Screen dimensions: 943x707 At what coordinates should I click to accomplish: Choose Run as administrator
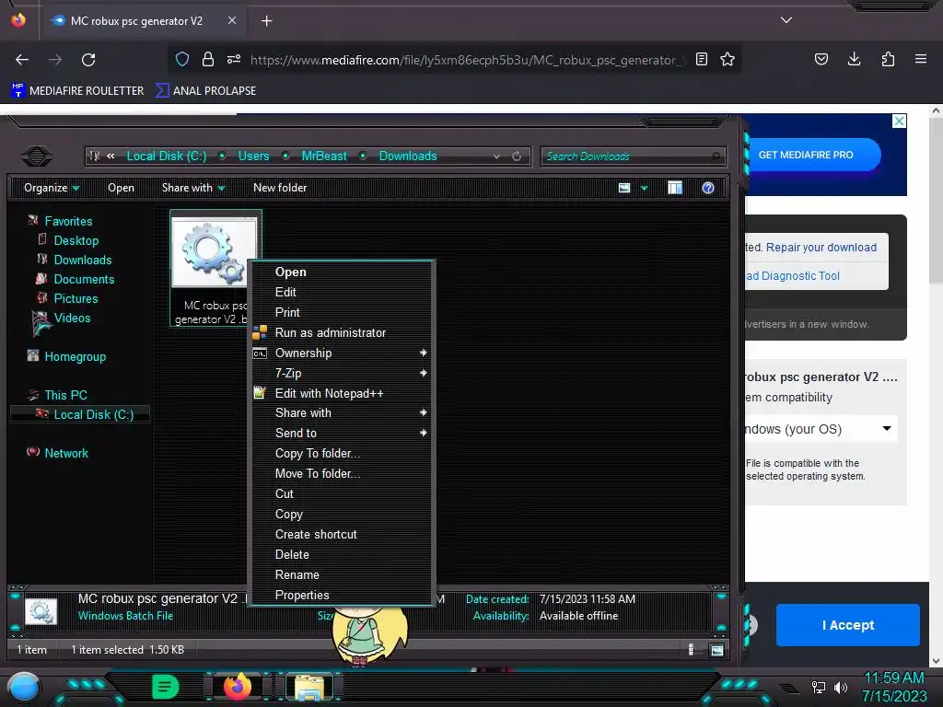(342, 332)
